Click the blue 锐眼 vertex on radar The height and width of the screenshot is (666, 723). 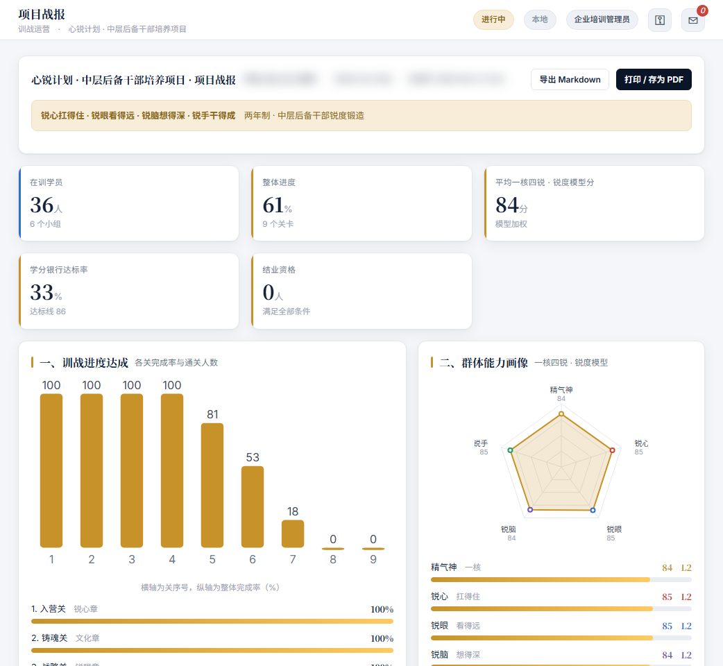(x=593, y=510)
